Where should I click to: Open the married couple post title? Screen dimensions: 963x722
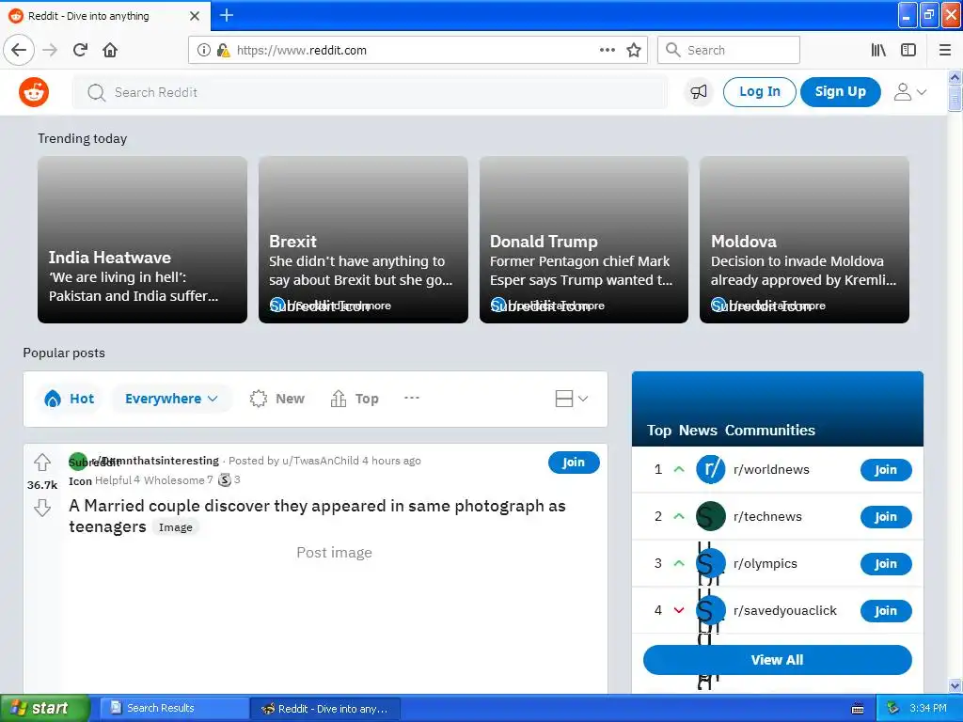click(317, 516)
